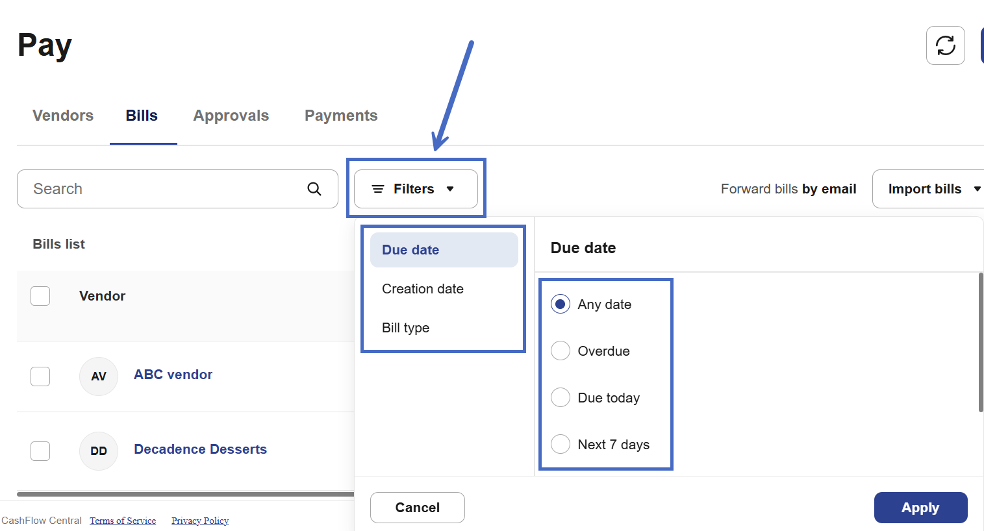
Task: Click the AV vendor avatar
Action: coord(99,377)
